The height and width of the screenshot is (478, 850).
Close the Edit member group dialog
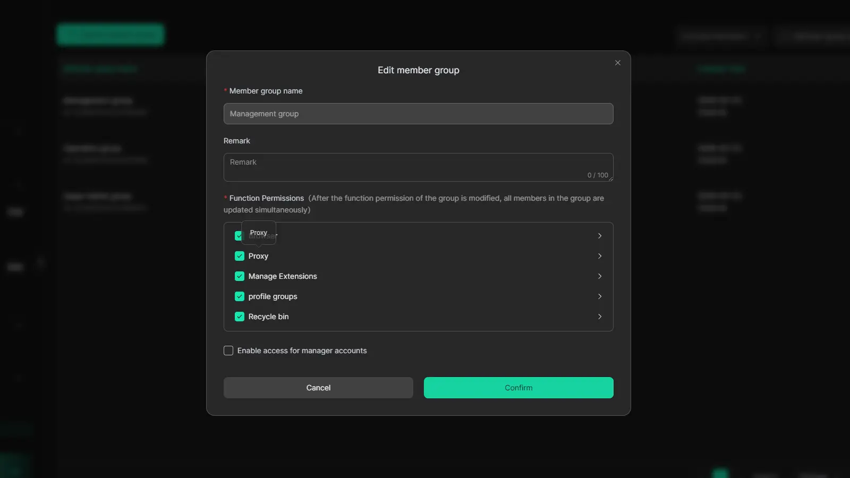click(x=617, y=63)
